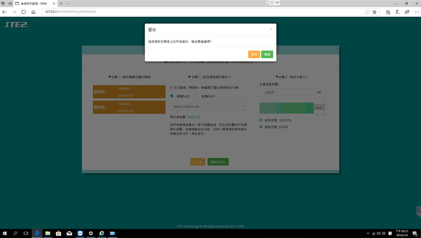The width and height of the screenshot is (421, 238).
Task: Click the favorites star icon in address bar
Action: coord(375,12)
